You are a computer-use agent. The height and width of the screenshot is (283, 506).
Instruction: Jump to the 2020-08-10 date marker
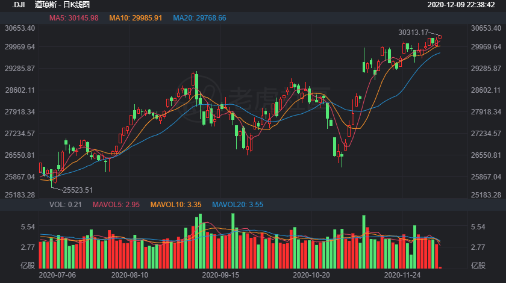pos(130,274)
